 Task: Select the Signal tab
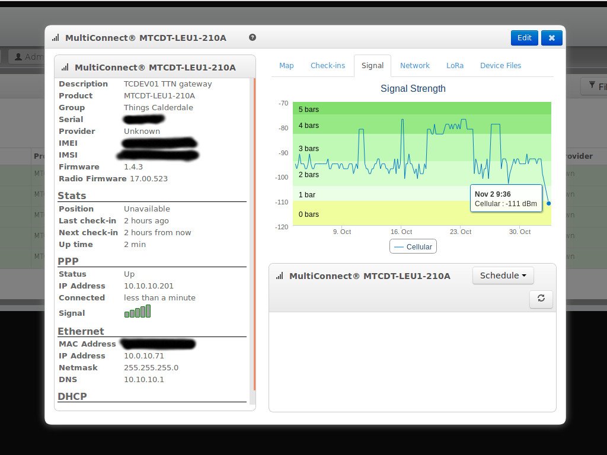(372, 65)
